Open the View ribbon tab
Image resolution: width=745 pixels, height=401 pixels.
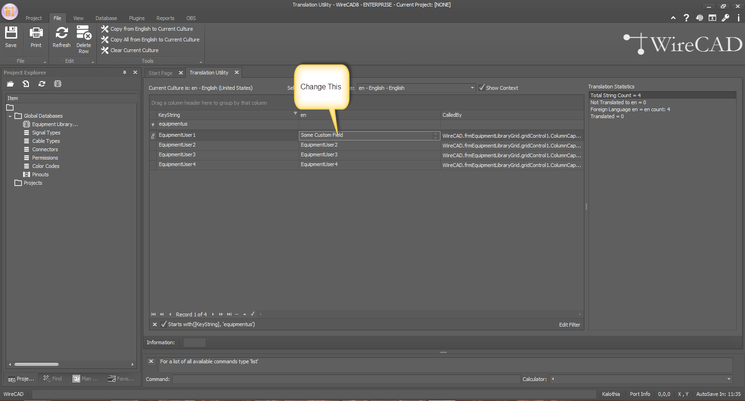(78, 18)
